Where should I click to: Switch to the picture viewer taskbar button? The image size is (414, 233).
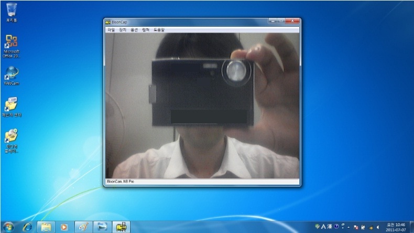coord(102,227)
